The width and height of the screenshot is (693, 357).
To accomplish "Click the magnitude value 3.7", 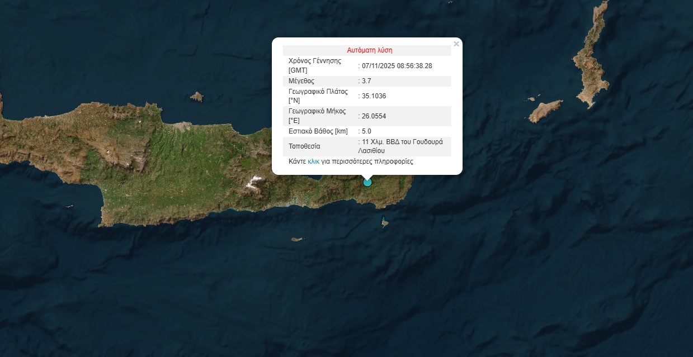I will [x=367, y=81].
